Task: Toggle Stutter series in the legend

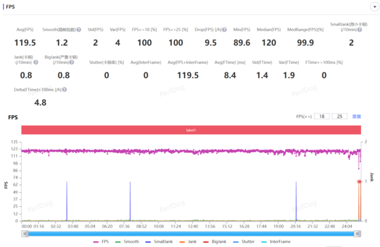Action: [x=244, y=242]
